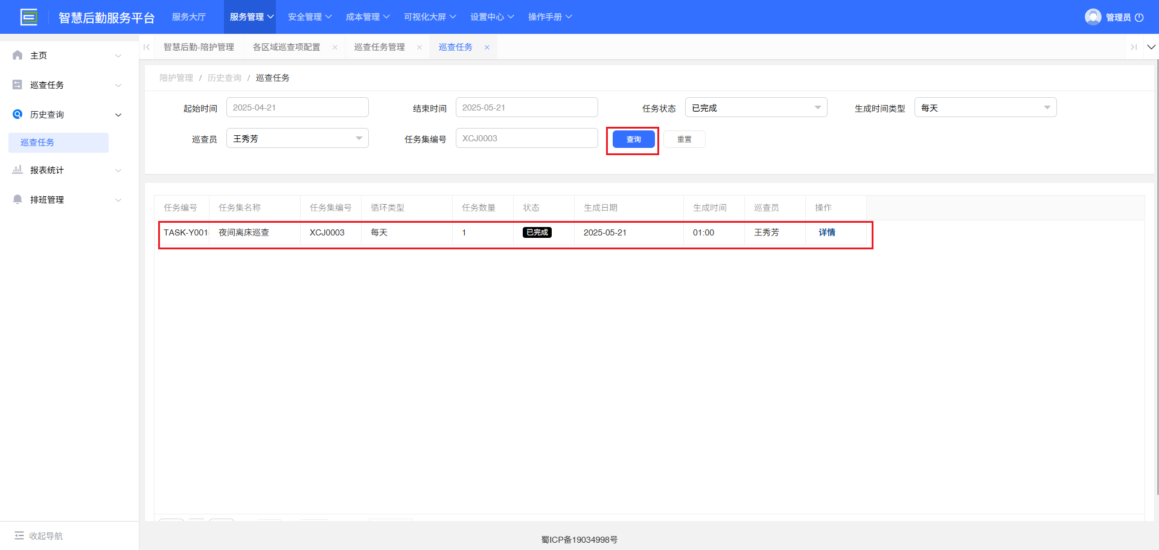Click the 智慧后勤服务平台 title text
The image size is (1159, 550).
click(x=107, y=18)
